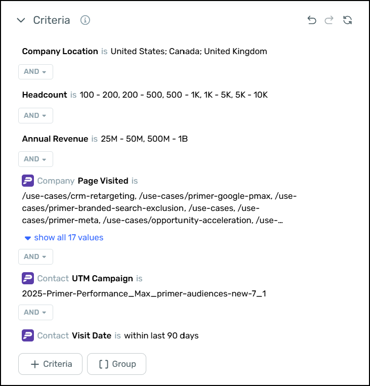
Task: Expand show all 17 values link
Action: tap(64, 238)
